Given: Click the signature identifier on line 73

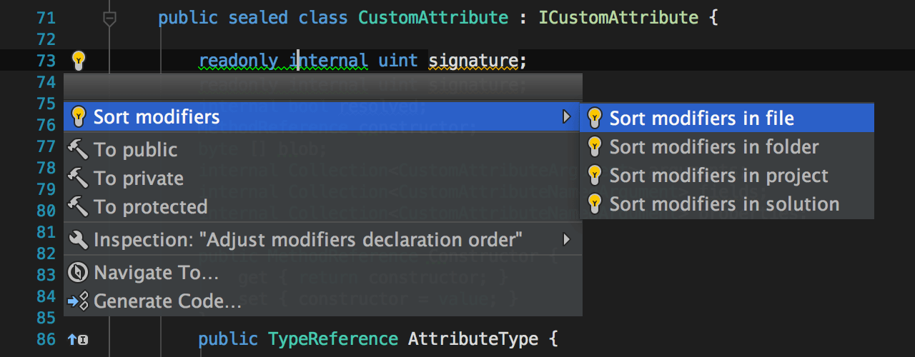Looking at the screenshot, I should tap(473, 61).
